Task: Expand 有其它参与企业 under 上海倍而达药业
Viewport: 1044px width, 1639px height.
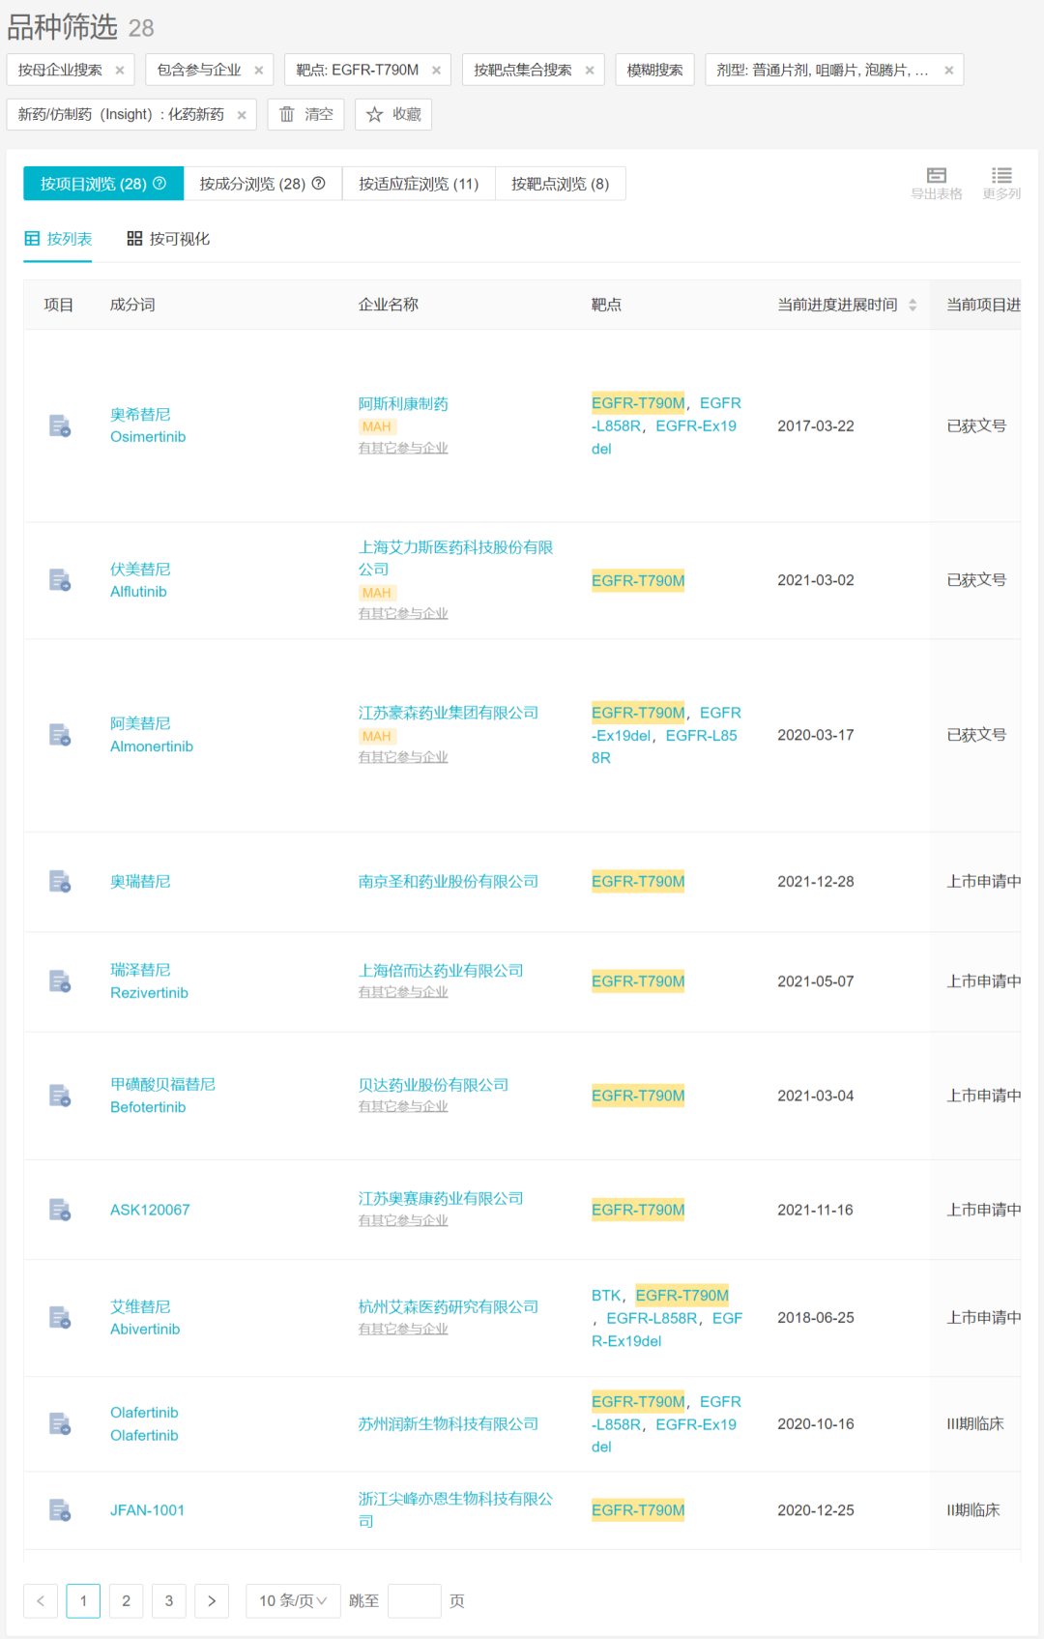Action: (403, 992)
